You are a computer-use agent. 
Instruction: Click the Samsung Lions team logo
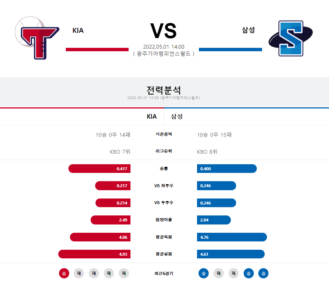tap(291, 38)
